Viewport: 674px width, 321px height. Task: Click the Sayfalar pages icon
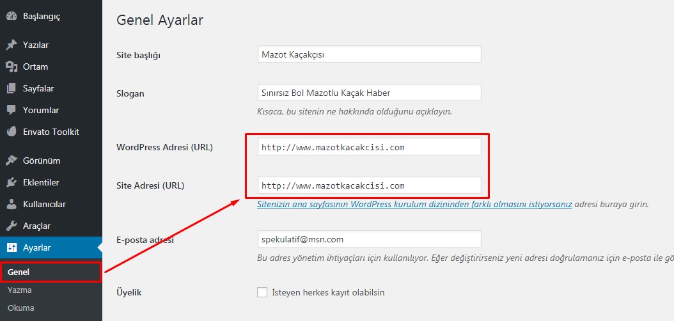[11, 88]
